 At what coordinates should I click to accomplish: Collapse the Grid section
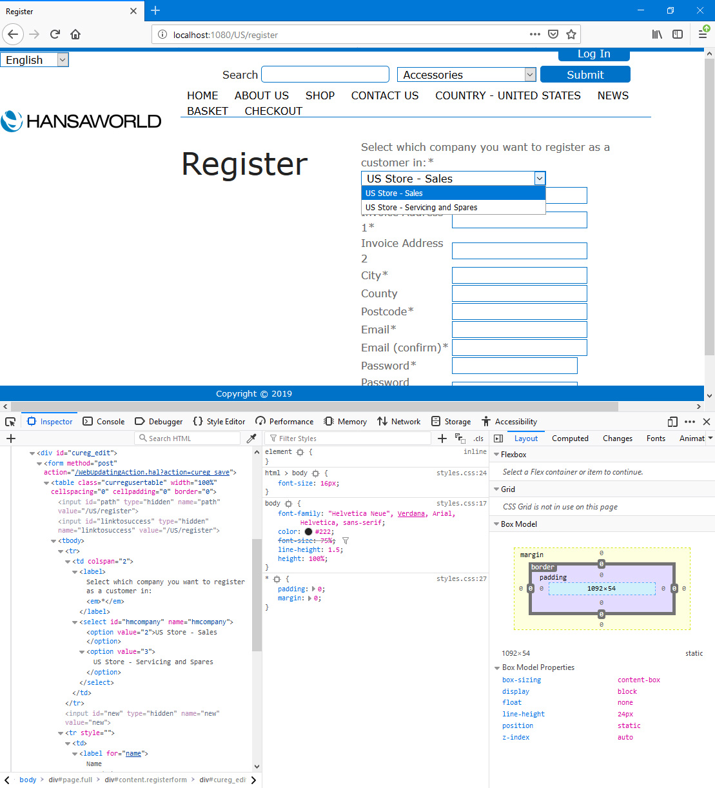coord(496,489)
